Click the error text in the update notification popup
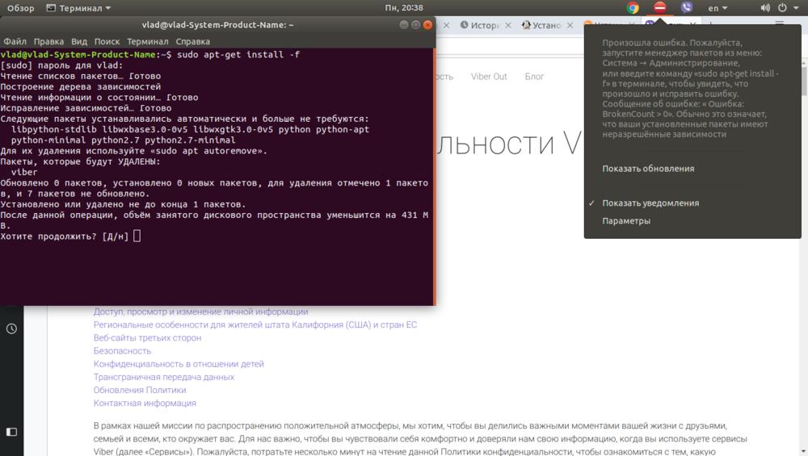The image size is (808, 456). pos(691,89)
